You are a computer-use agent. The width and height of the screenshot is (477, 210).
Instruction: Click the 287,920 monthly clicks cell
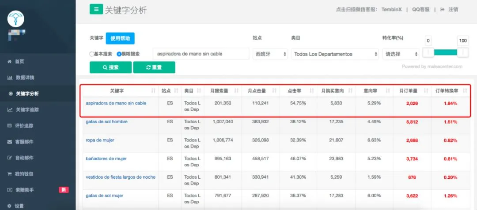point(261,195)
